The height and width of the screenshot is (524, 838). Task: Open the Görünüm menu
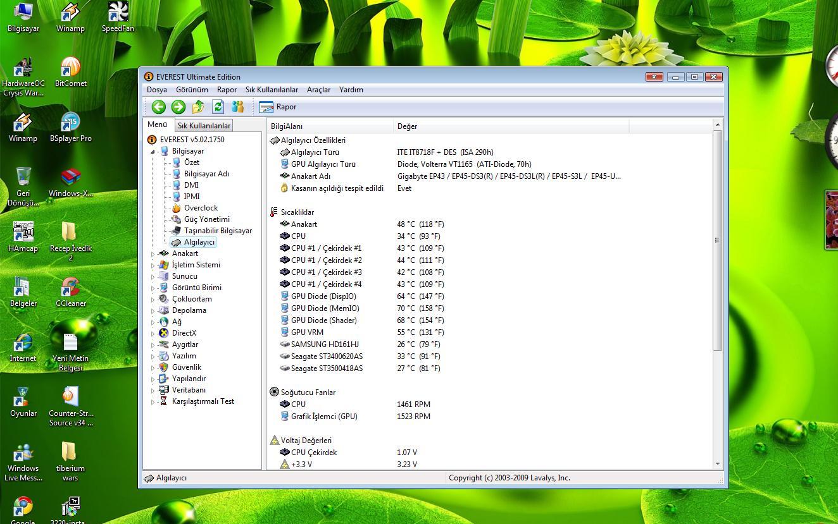point(192,90)
